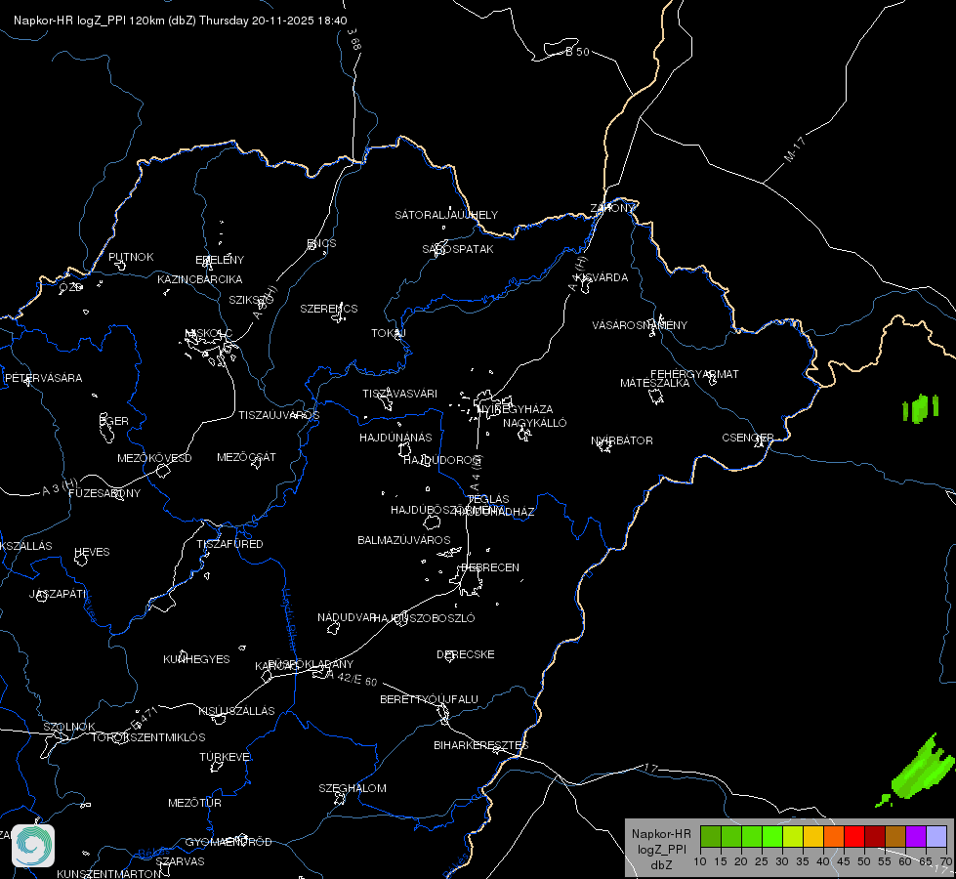Click the MEZŐTÚR town label
Screen dimensions: 956x879
click(194, 803)
